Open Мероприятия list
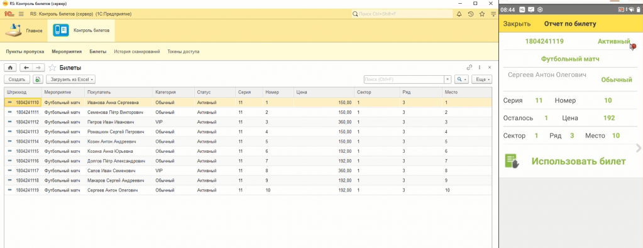The width and height of the screenshot is (643, 248). click(67, 52)
